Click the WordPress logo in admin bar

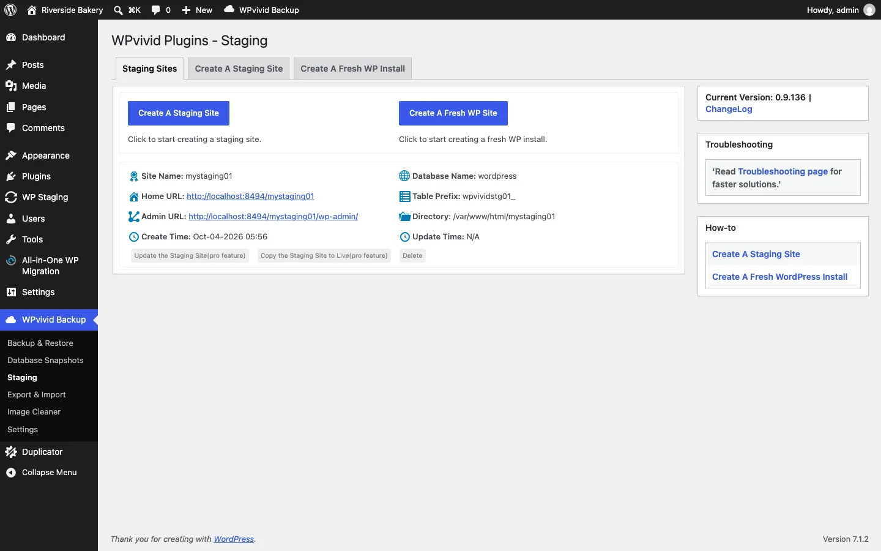[x=10, y=10]
